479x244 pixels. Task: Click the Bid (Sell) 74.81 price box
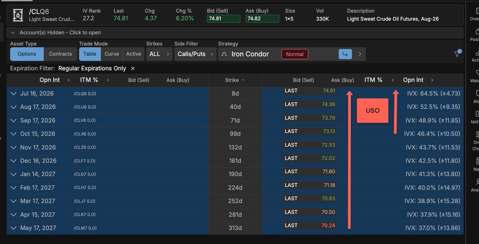click(x=223, y=18)
